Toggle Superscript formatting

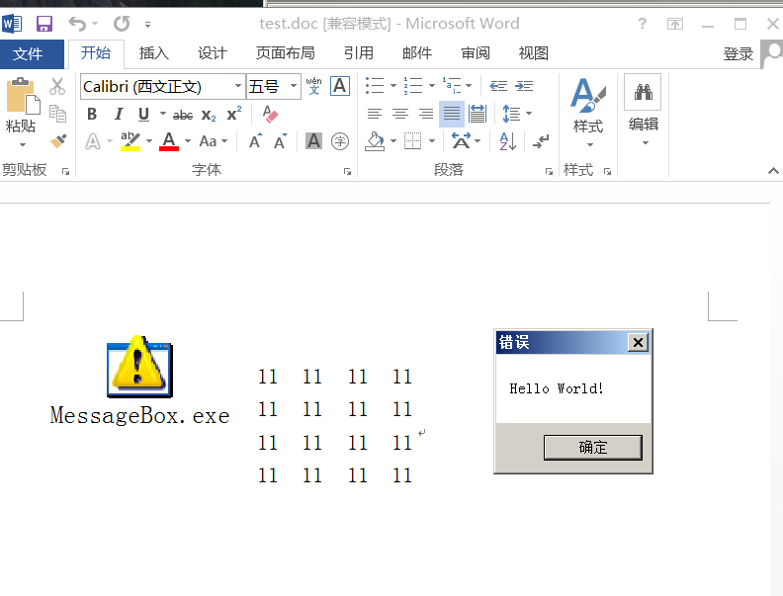(234, 114)
